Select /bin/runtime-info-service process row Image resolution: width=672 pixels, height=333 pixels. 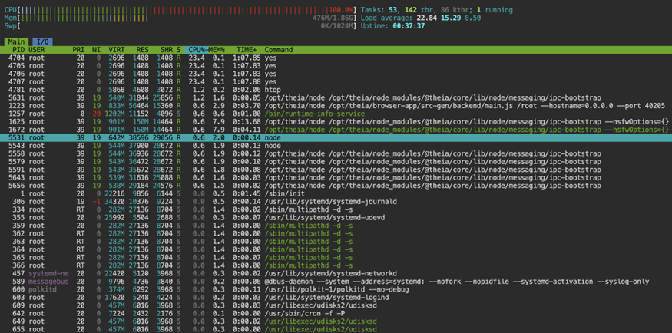(x=336, y=114)
